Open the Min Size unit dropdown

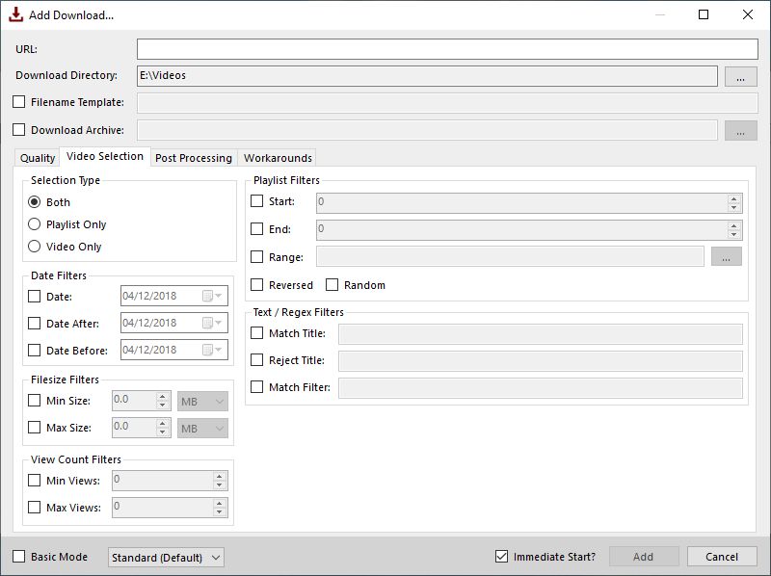(x=202, y=403)
